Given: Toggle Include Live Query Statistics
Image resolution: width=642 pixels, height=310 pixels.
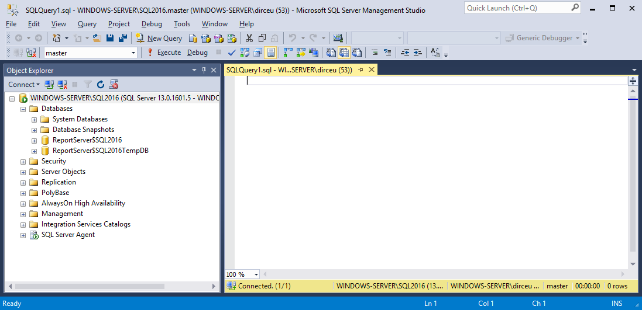Looking at the screenshot, I should point(301,53).
